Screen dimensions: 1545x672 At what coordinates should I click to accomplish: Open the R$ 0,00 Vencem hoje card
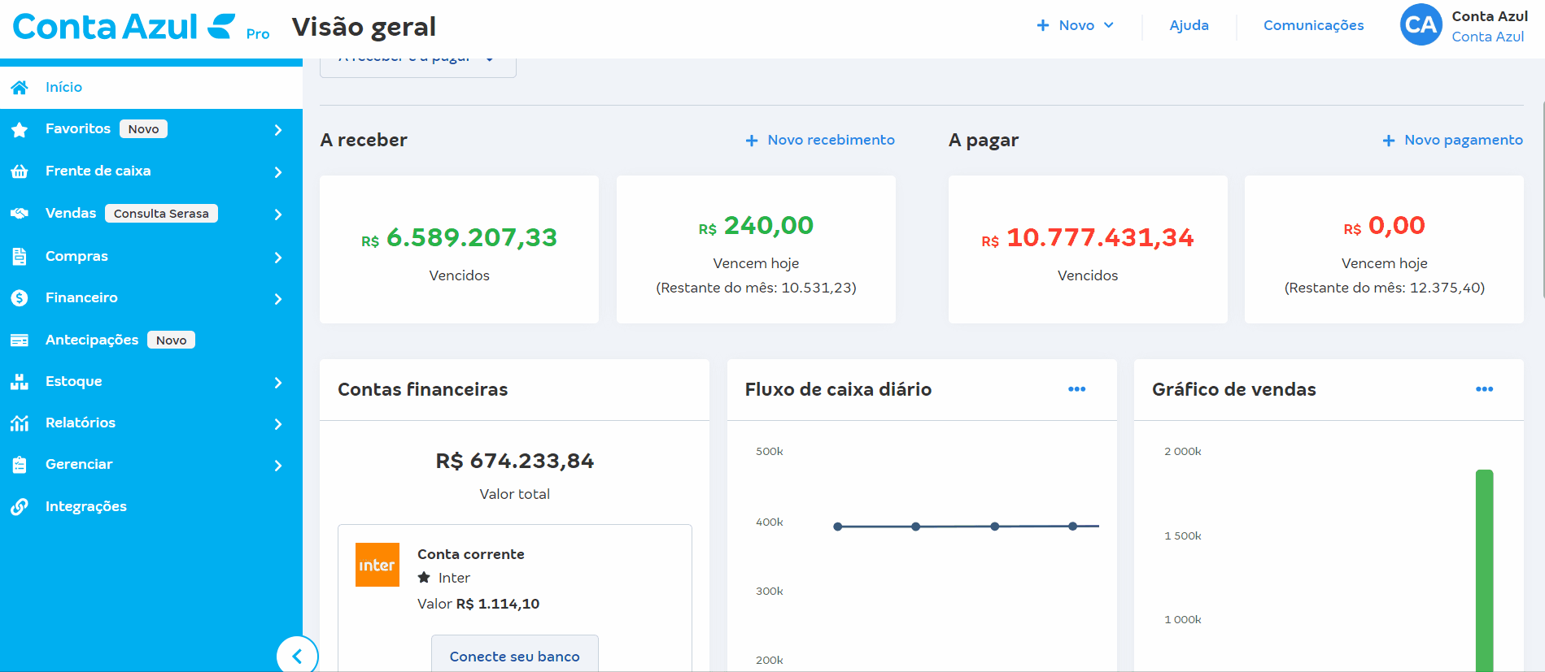pos(1384,249)
